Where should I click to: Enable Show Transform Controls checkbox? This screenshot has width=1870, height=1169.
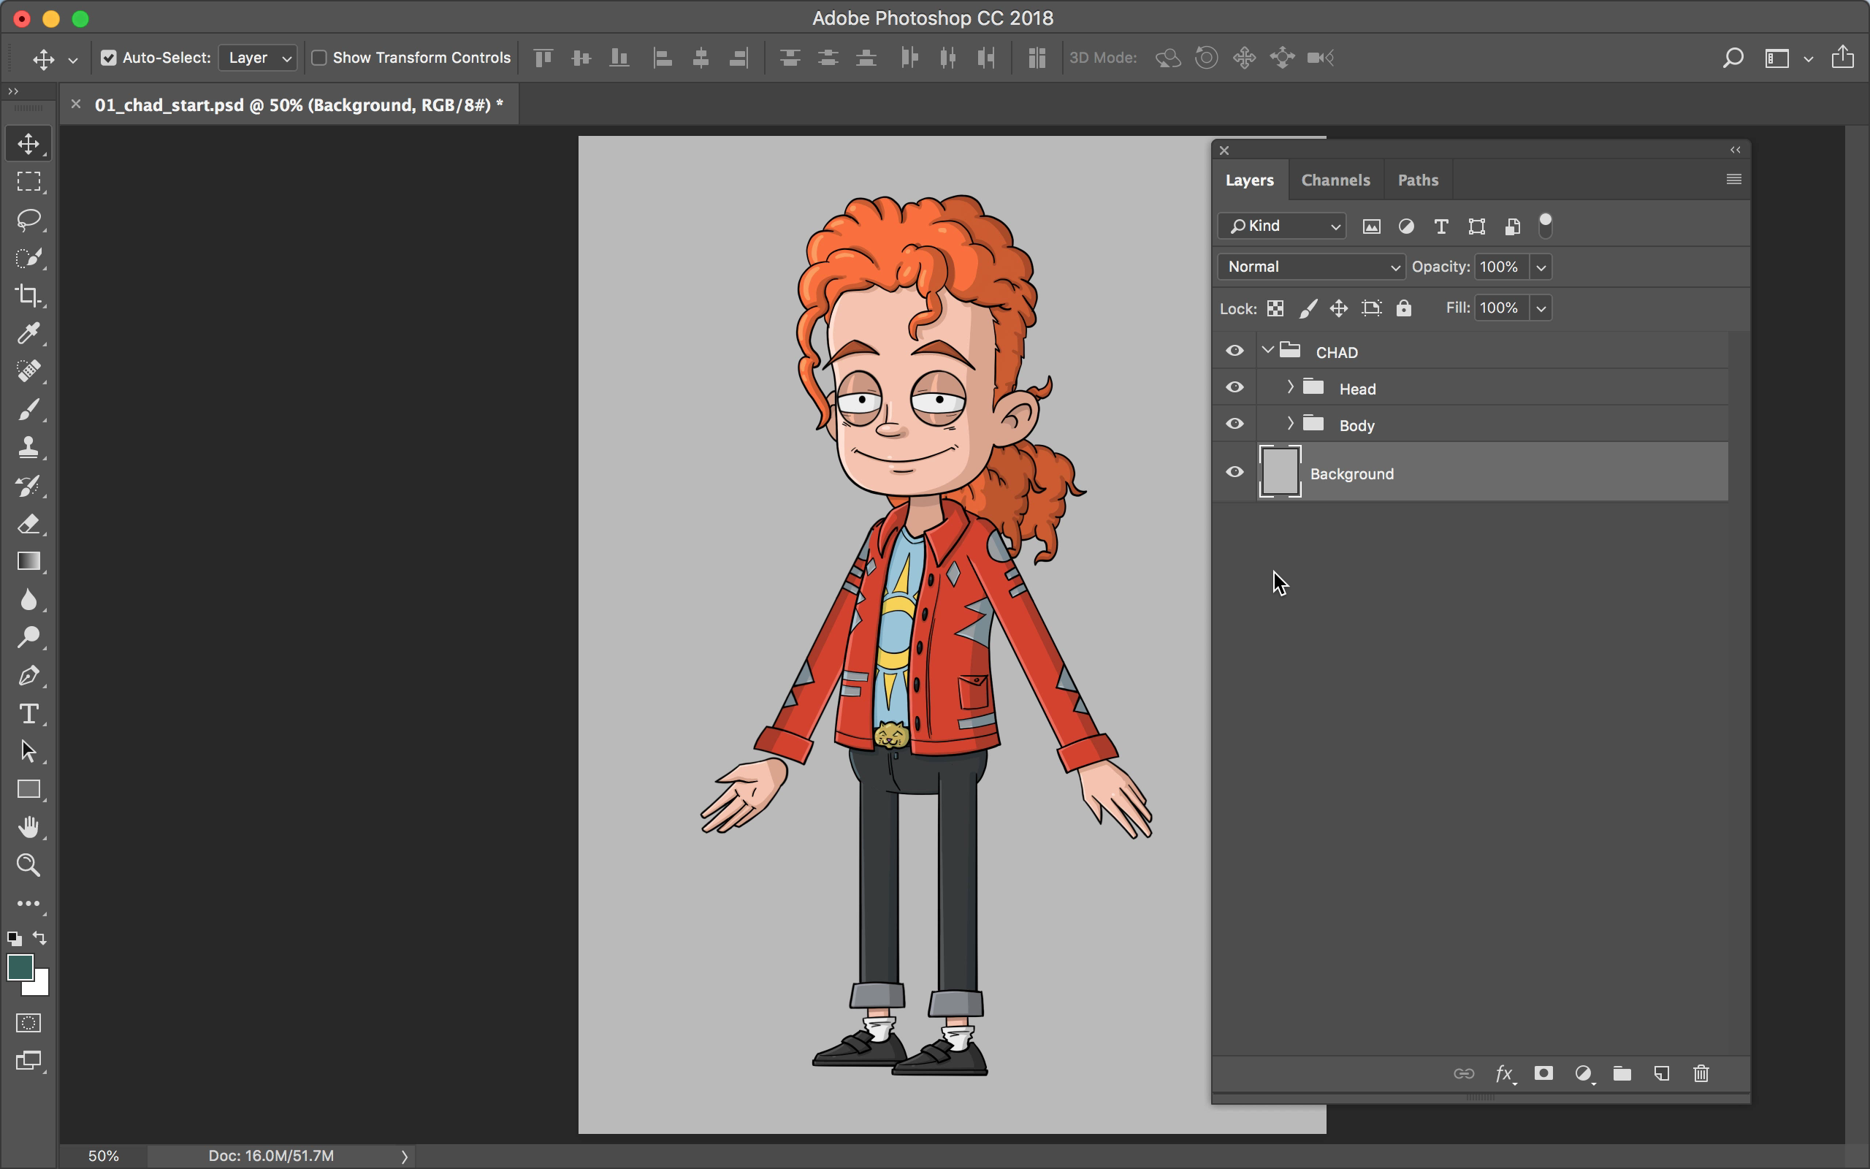tap(319, 58)
